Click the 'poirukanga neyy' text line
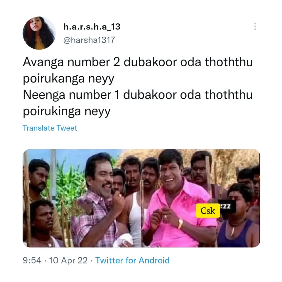The image size is (282, 282). pos(68,79)
